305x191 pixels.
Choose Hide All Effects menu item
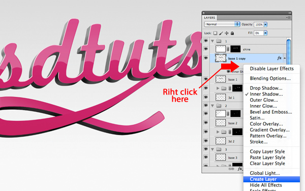coord(271,185)
